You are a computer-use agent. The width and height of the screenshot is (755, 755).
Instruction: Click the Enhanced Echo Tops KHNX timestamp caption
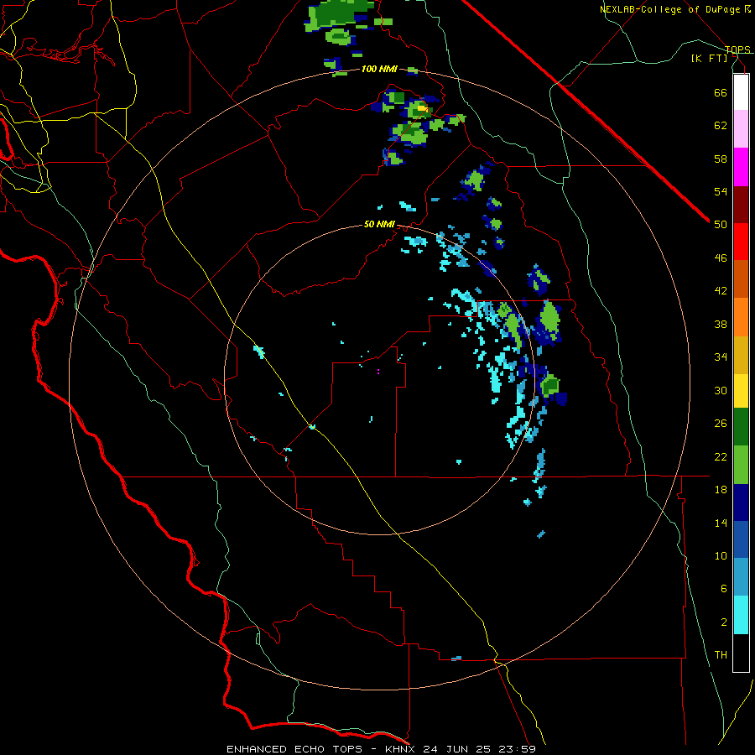tap(381, 749)
